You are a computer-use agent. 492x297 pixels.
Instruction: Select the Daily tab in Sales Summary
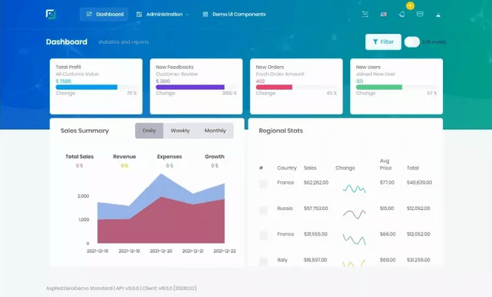click(149, 131)
